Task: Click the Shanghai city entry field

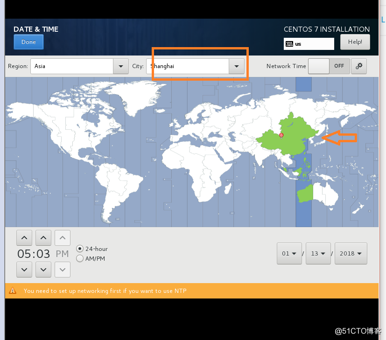Action: pyautogui.click(x=188, y=66)
